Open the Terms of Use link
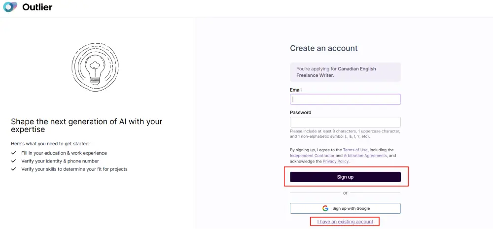The width and height of the screenshot is (493, 229). pyautogui.click(x=355, y=150)
